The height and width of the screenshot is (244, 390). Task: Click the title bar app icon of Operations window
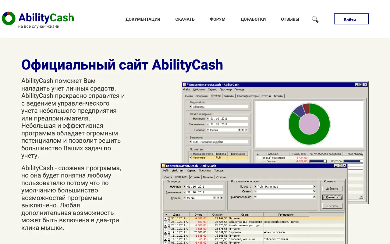(x=164, y=166)
